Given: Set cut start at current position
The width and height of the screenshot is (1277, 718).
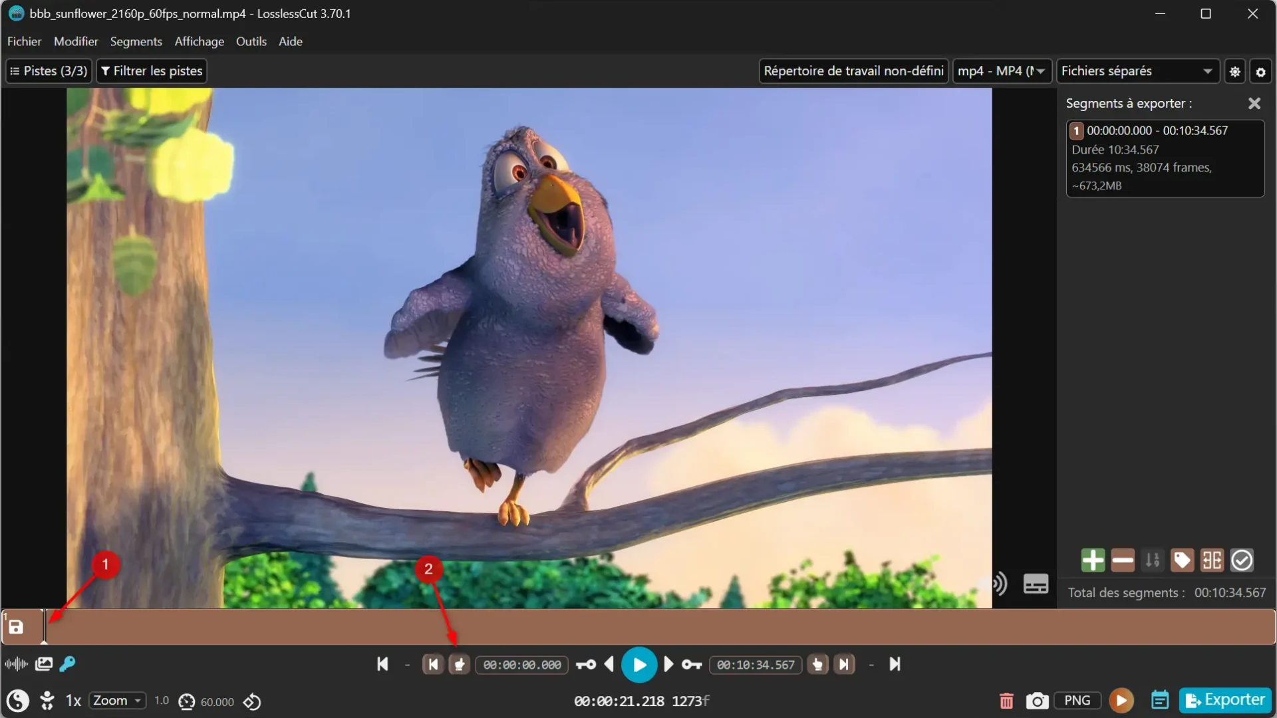Looking at the screenshot, I should tap(460, 664).
